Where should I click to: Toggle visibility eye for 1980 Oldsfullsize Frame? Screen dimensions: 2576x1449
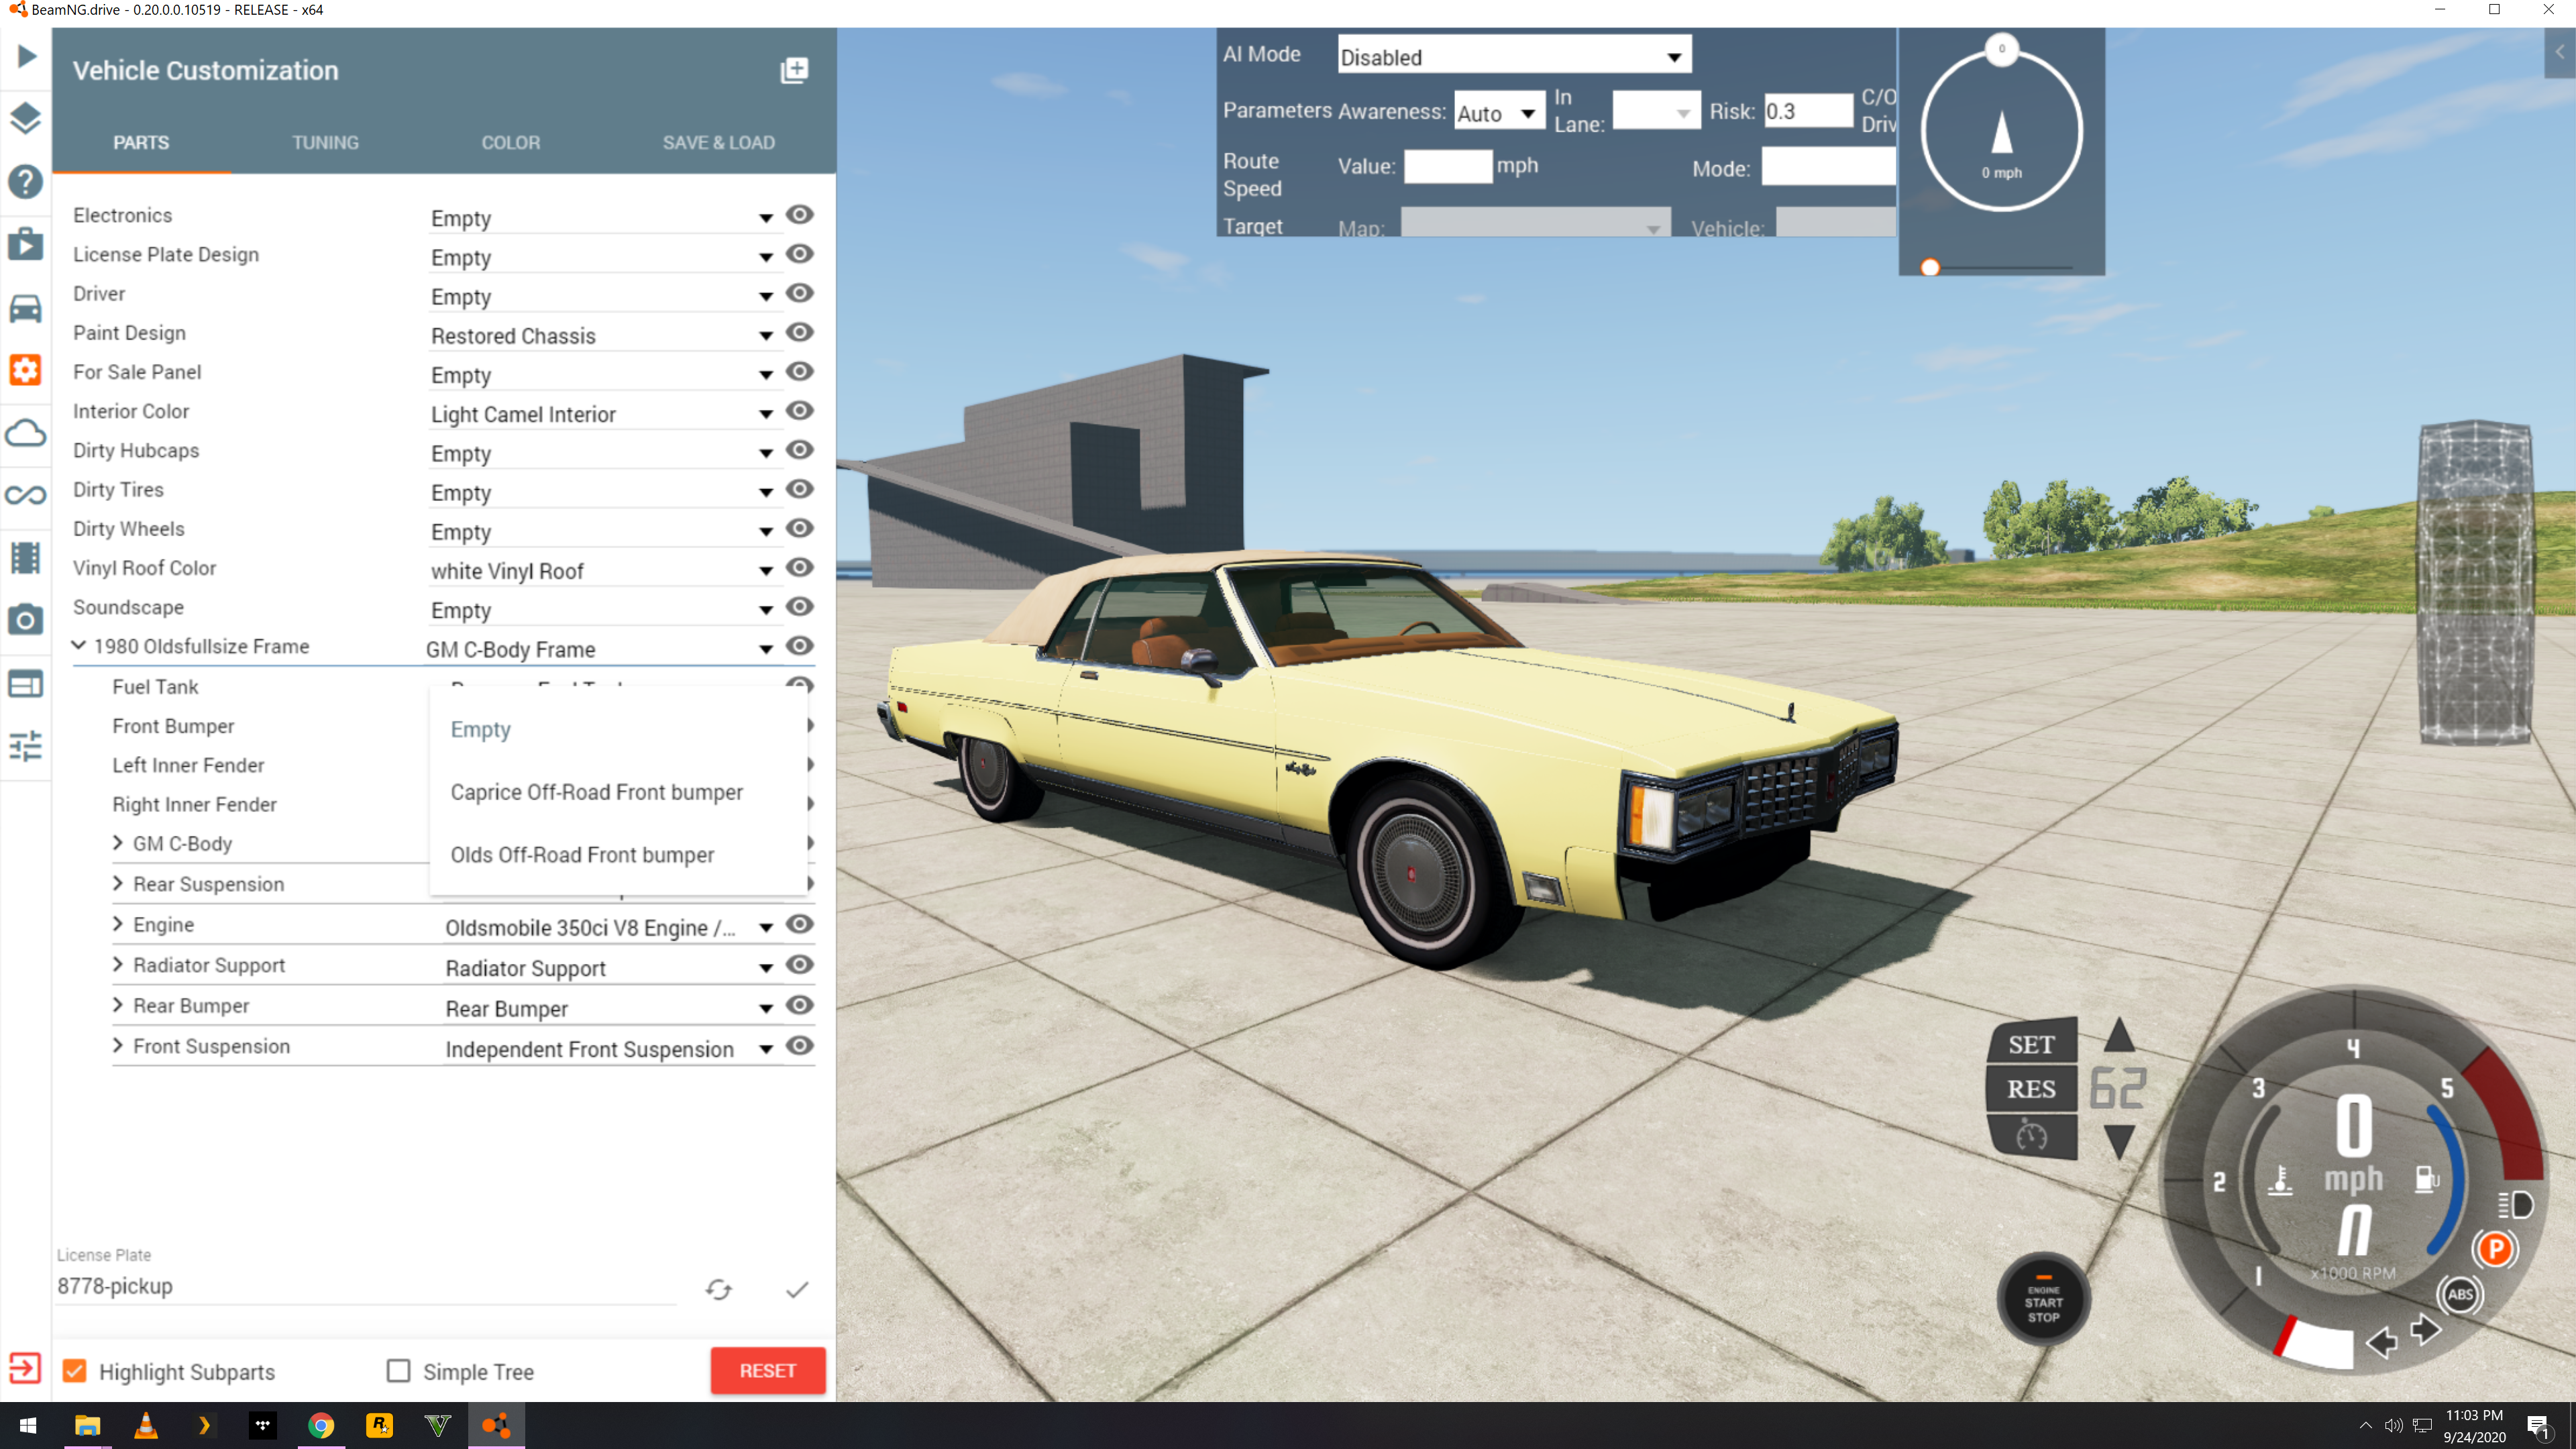click(799, 645)
